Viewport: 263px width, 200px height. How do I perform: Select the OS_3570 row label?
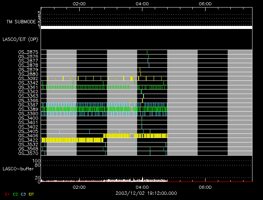pyautogui.click(x=28, y=153)
